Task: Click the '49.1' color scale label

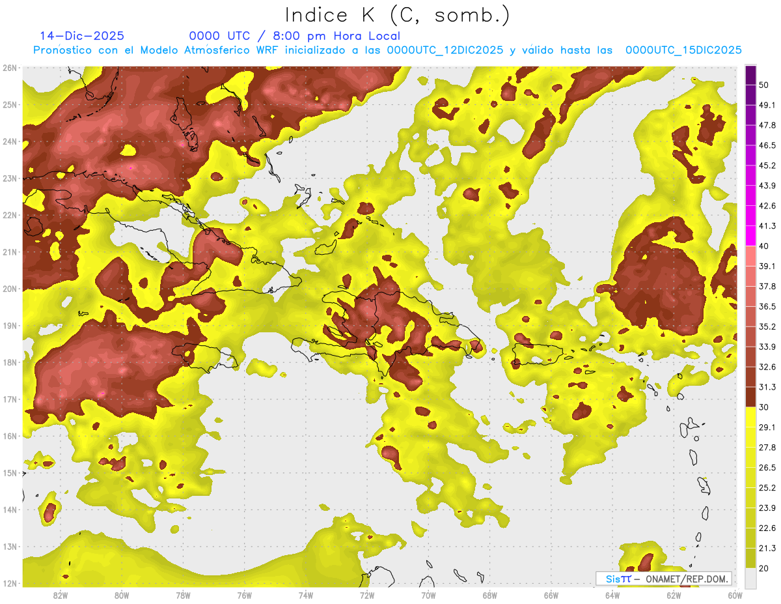Action: click(x=767, y=105)
